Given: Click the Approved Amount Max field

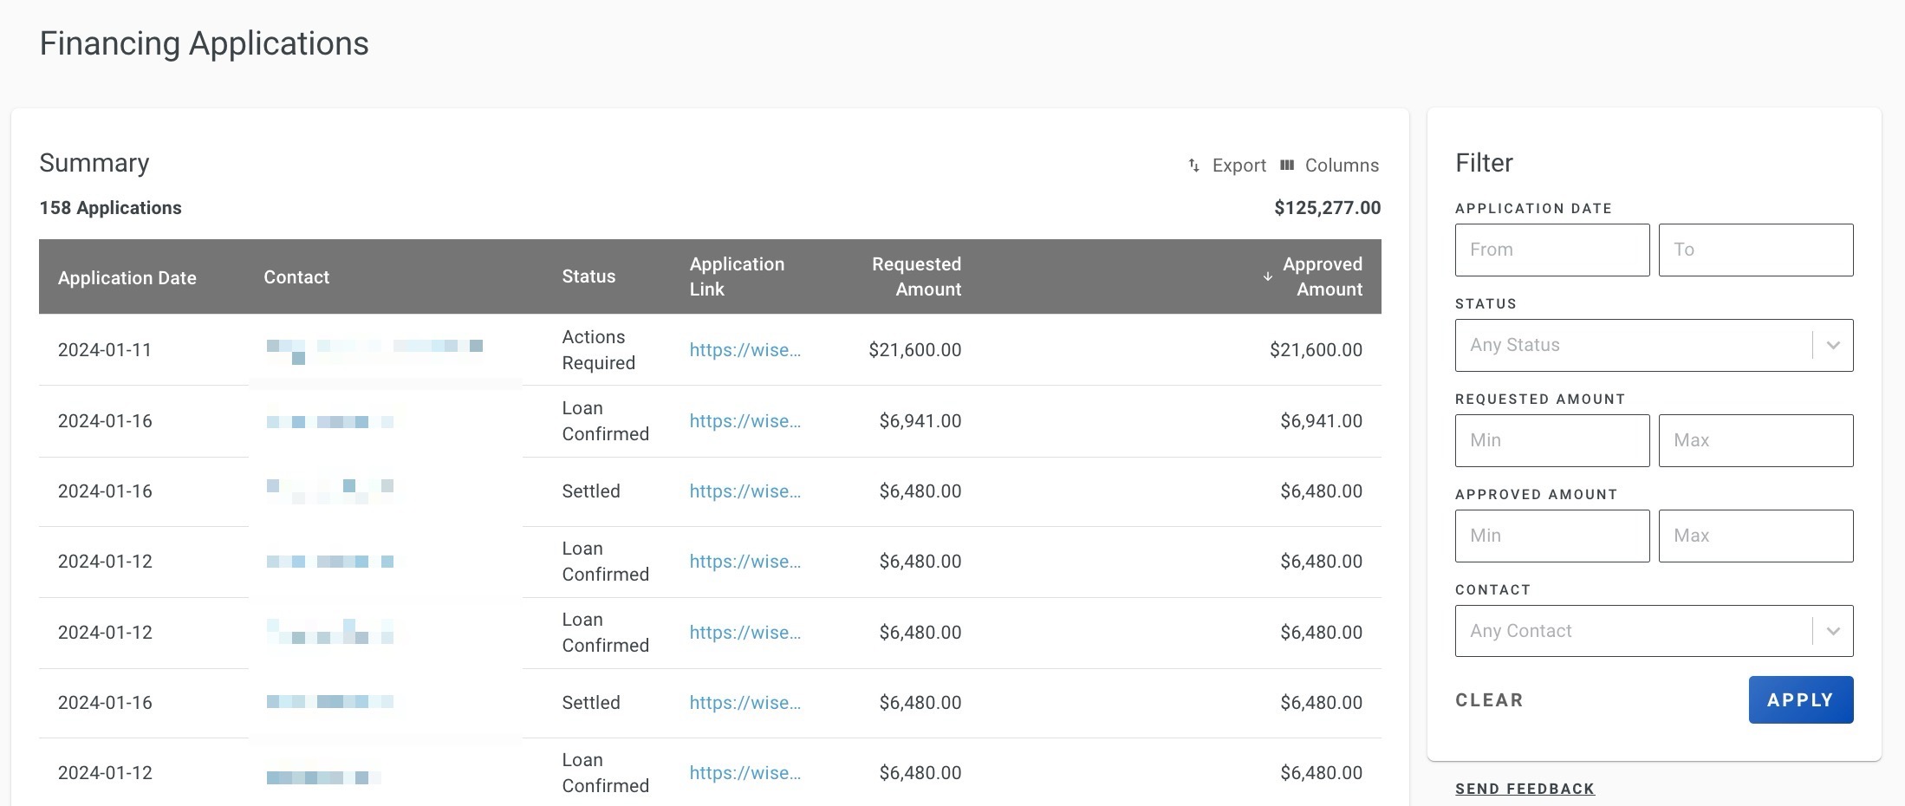Looking at the screenshot, I should [x=1756, y=536].
